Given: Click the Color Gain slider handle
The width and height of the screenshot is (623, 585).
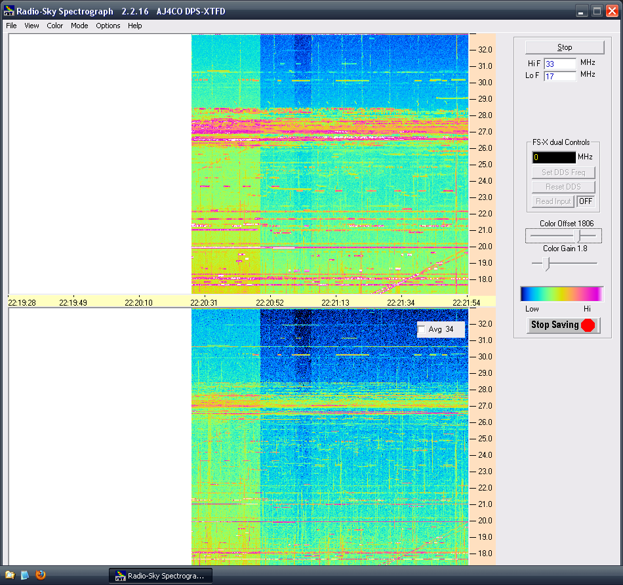Looking at the screenshot, I should coord(547,263).
